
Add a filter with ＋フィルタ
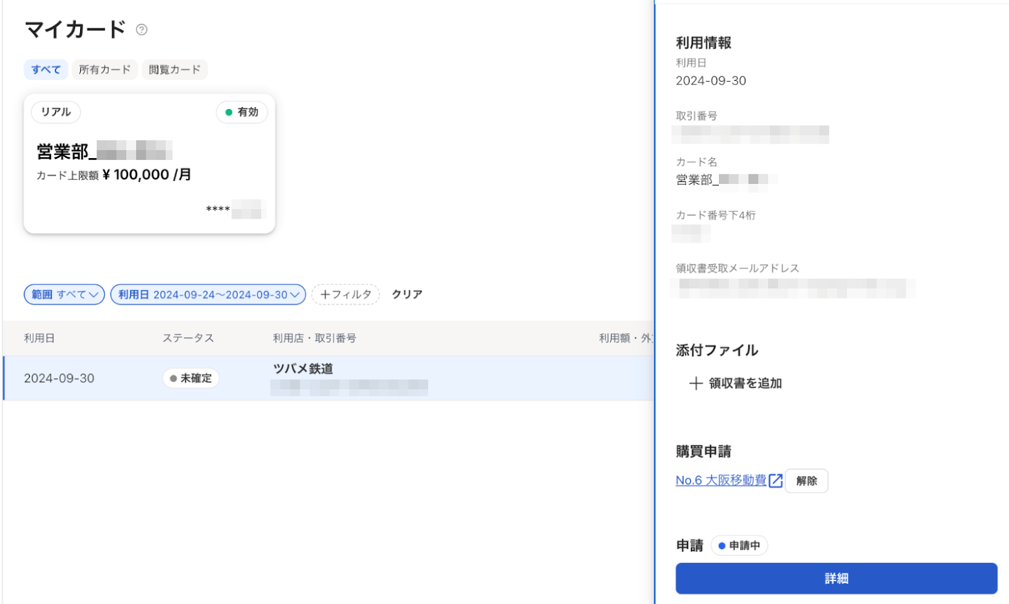pyautogui.click(x=346, y=294)
